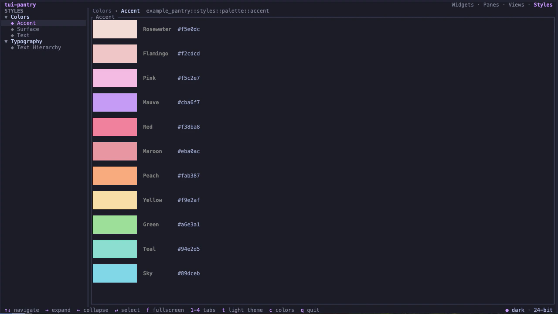
Task: Click the Teal color swatch
Action: (115, 249)
